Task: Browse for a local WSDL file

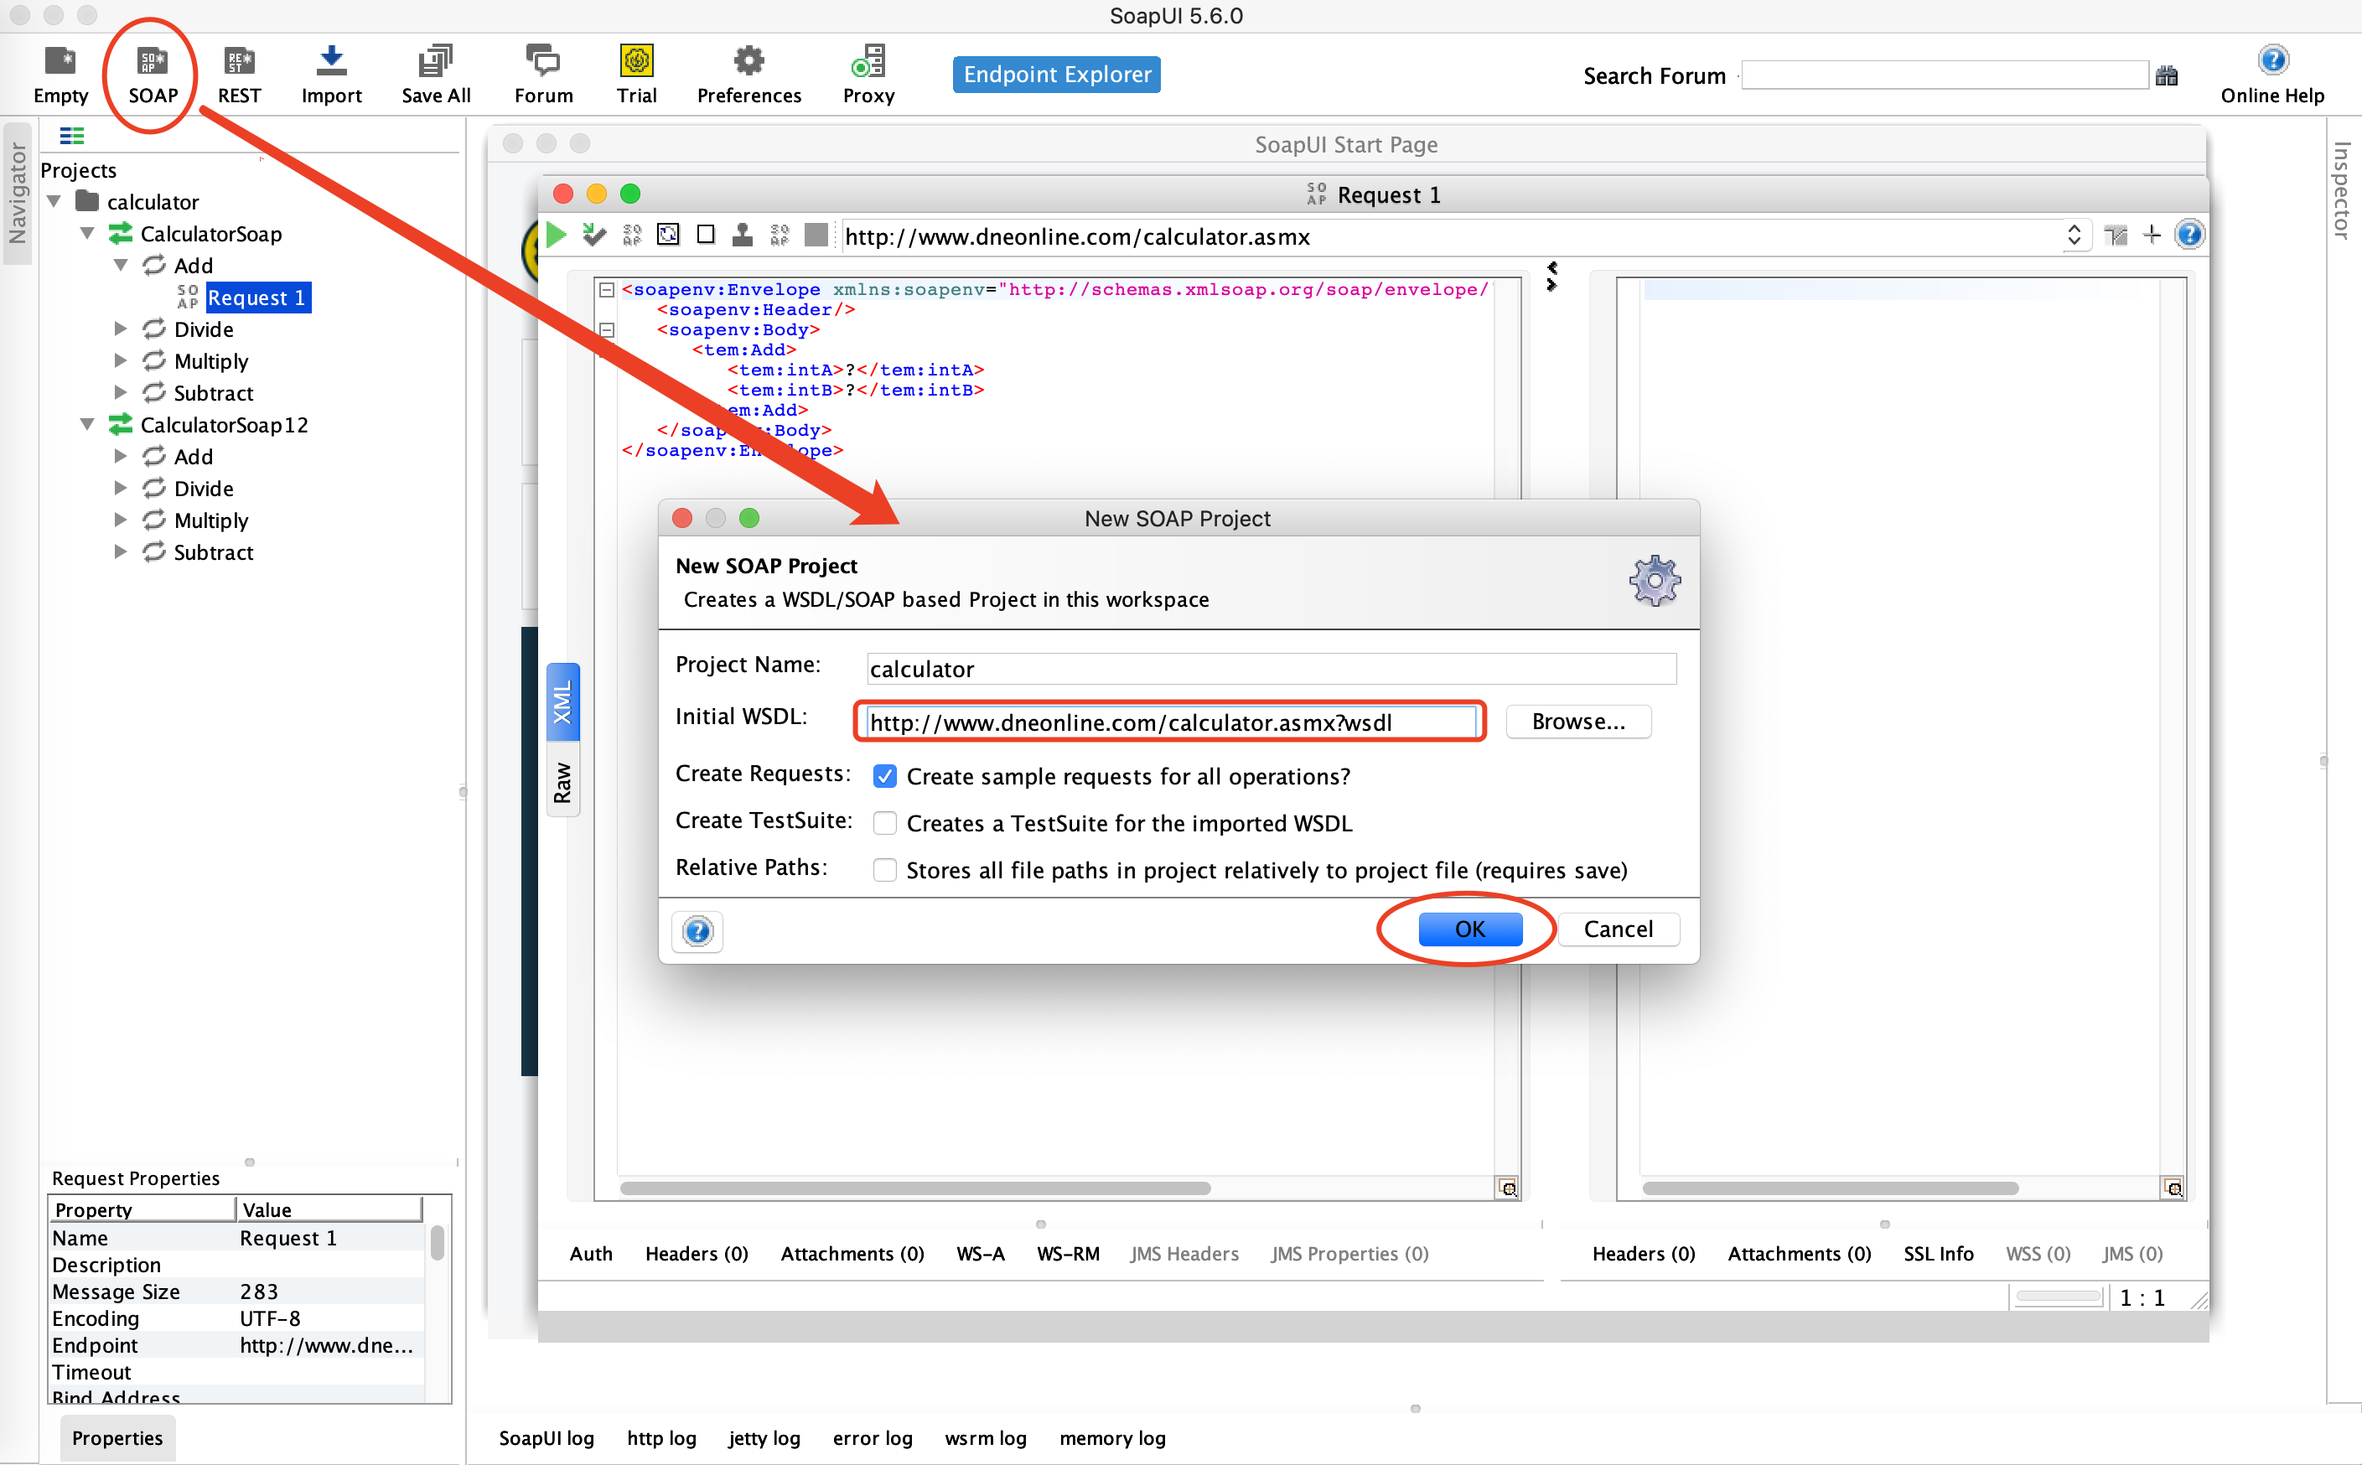Action: click(x=1577, y=721)
